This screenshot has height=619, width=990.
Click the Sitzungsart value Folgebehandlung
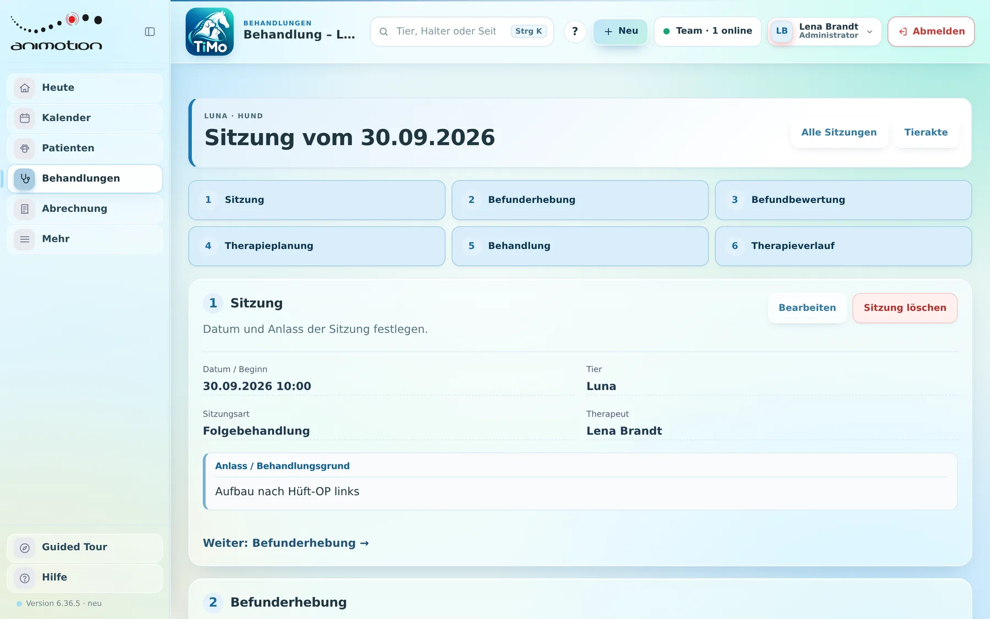click(256, 431)
